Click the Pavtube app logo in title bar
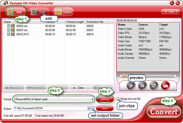Image resolution: width=183 pixels, height=123 pixels. click(5, 3)
